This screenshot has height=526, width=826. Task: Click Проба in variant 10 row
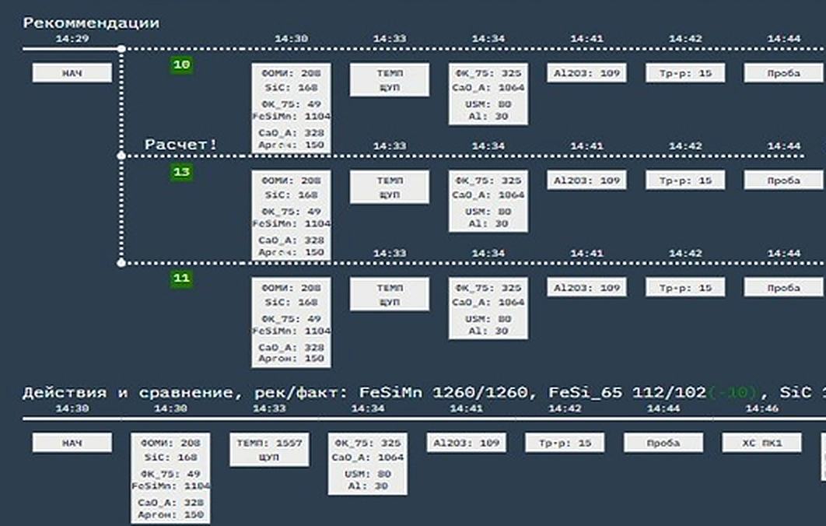pyautogui.click(x=784, y=72)
